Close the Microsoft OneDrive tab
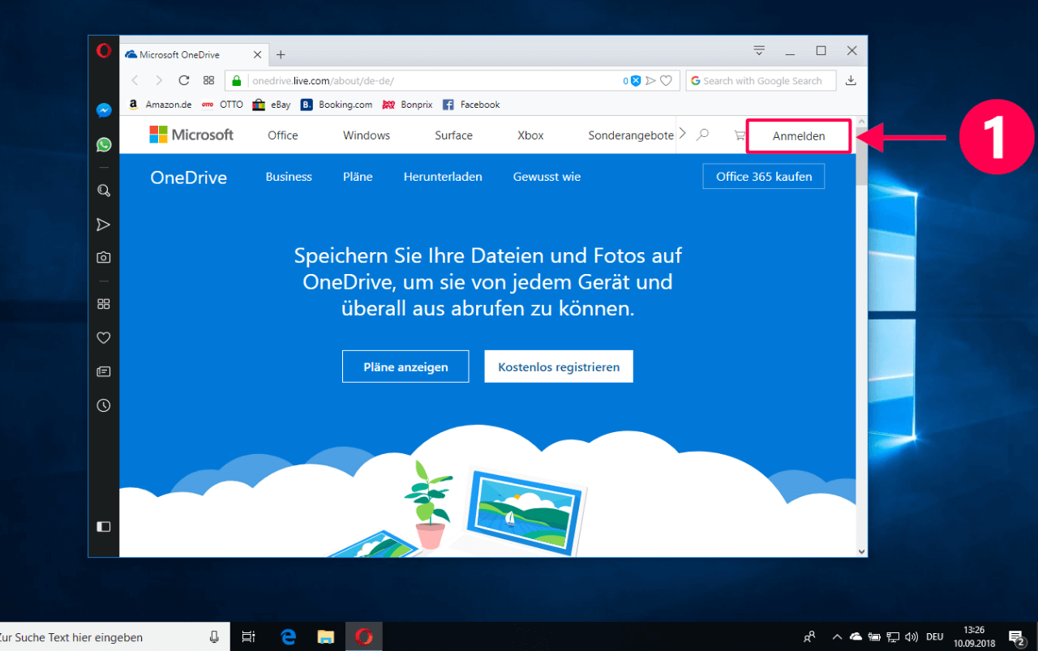1038x651 pixels. 258,54
